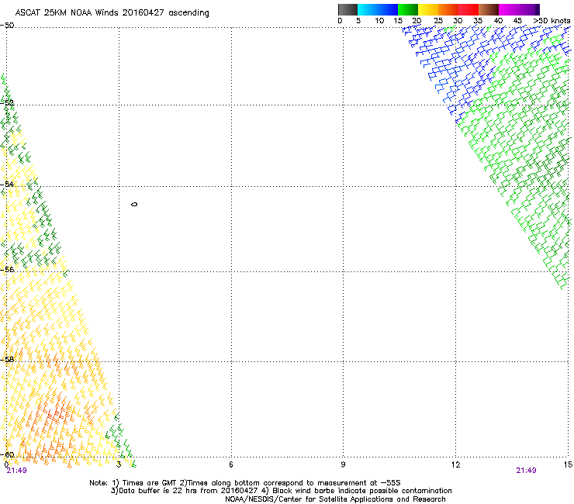Click the brown 35-40 knots color segment
This screenshot has height=504, width=574.
coord(489,9)
